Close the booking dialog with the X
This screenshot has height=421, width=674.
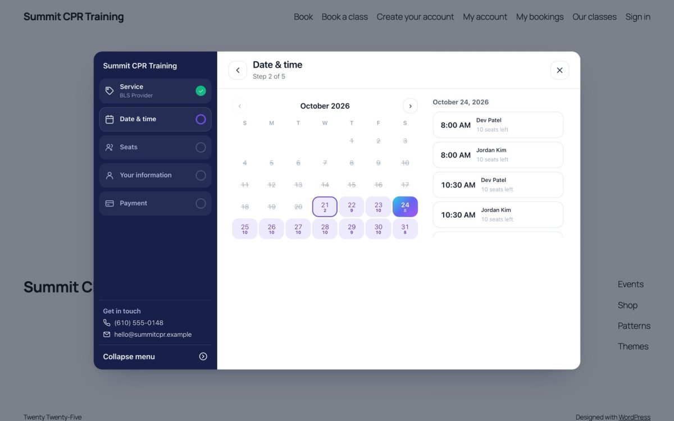tap(559, 70)
